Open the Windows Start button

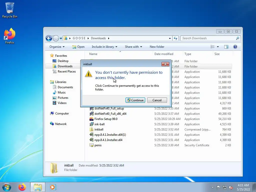(x=6, y=187)
